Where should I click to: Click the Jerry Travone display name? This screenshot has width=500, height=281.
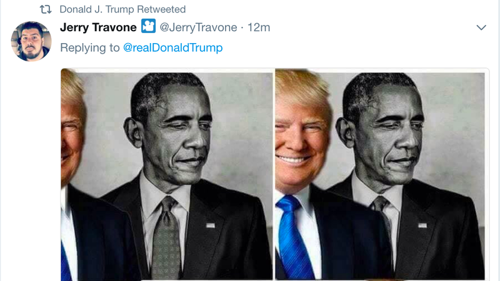(x=98, y=27)
